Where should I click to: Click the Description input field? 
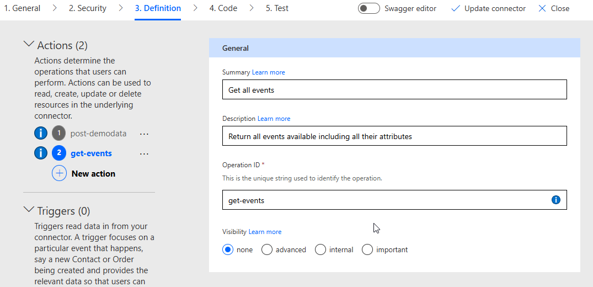tap(394, 136)
